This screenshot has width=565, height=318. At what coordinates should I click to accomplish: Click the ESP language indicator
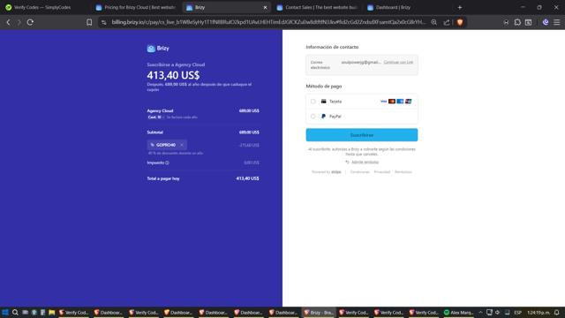(518, 312)
